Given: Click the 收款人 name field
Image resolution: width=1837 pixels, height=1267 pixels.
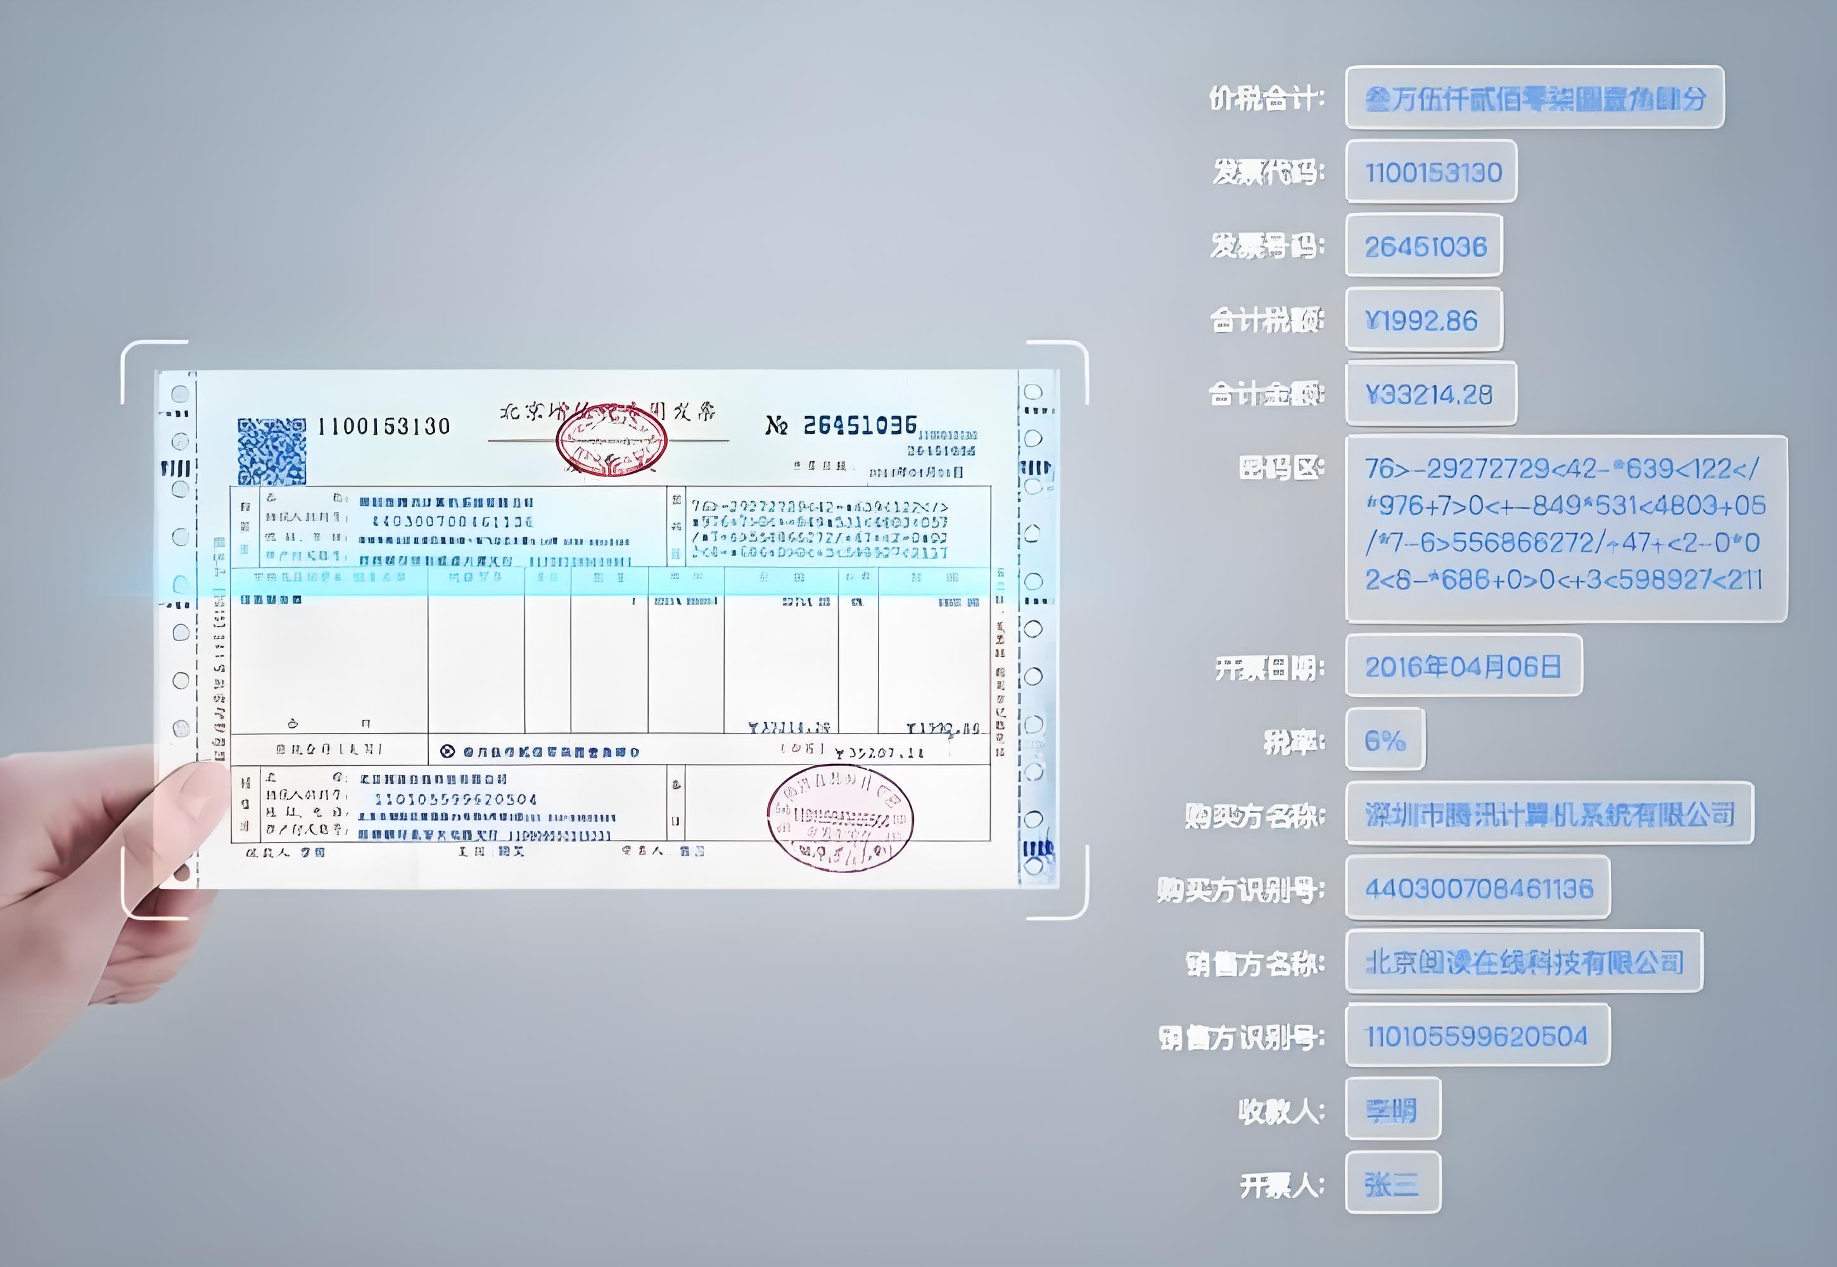Looking at the screenshot, I should click(x=1393, y=1108).
